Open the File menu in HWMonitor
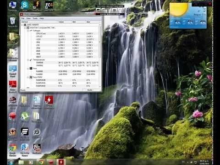The image size is (220, 165). (23, 18)
